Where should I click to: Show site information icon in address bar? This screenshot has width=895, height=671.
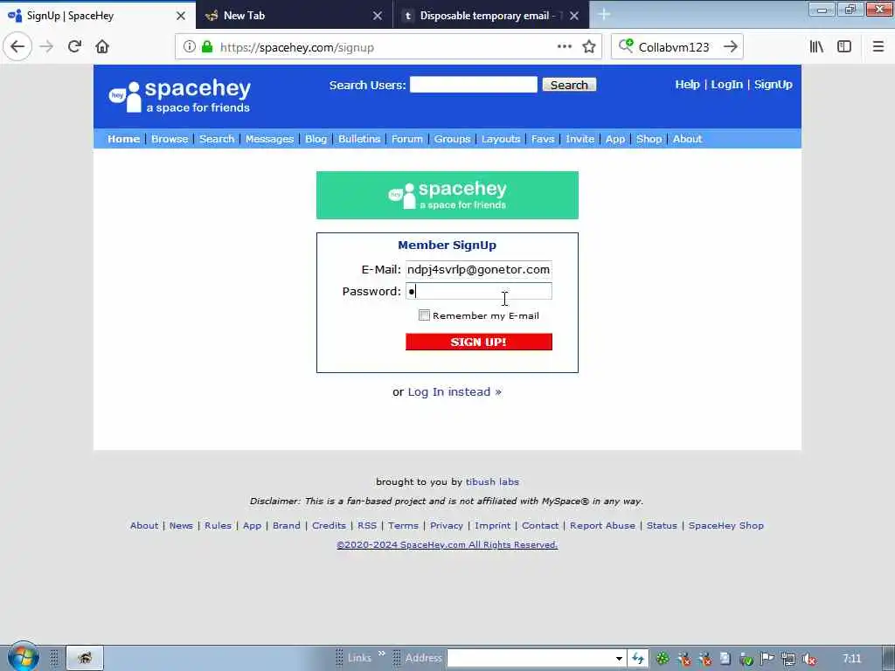(190, 47)
